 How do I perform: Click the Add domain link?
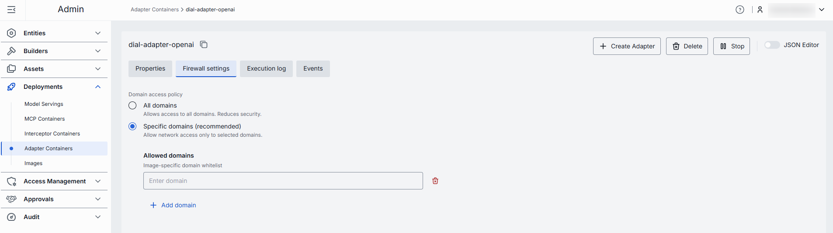point(174,205)
